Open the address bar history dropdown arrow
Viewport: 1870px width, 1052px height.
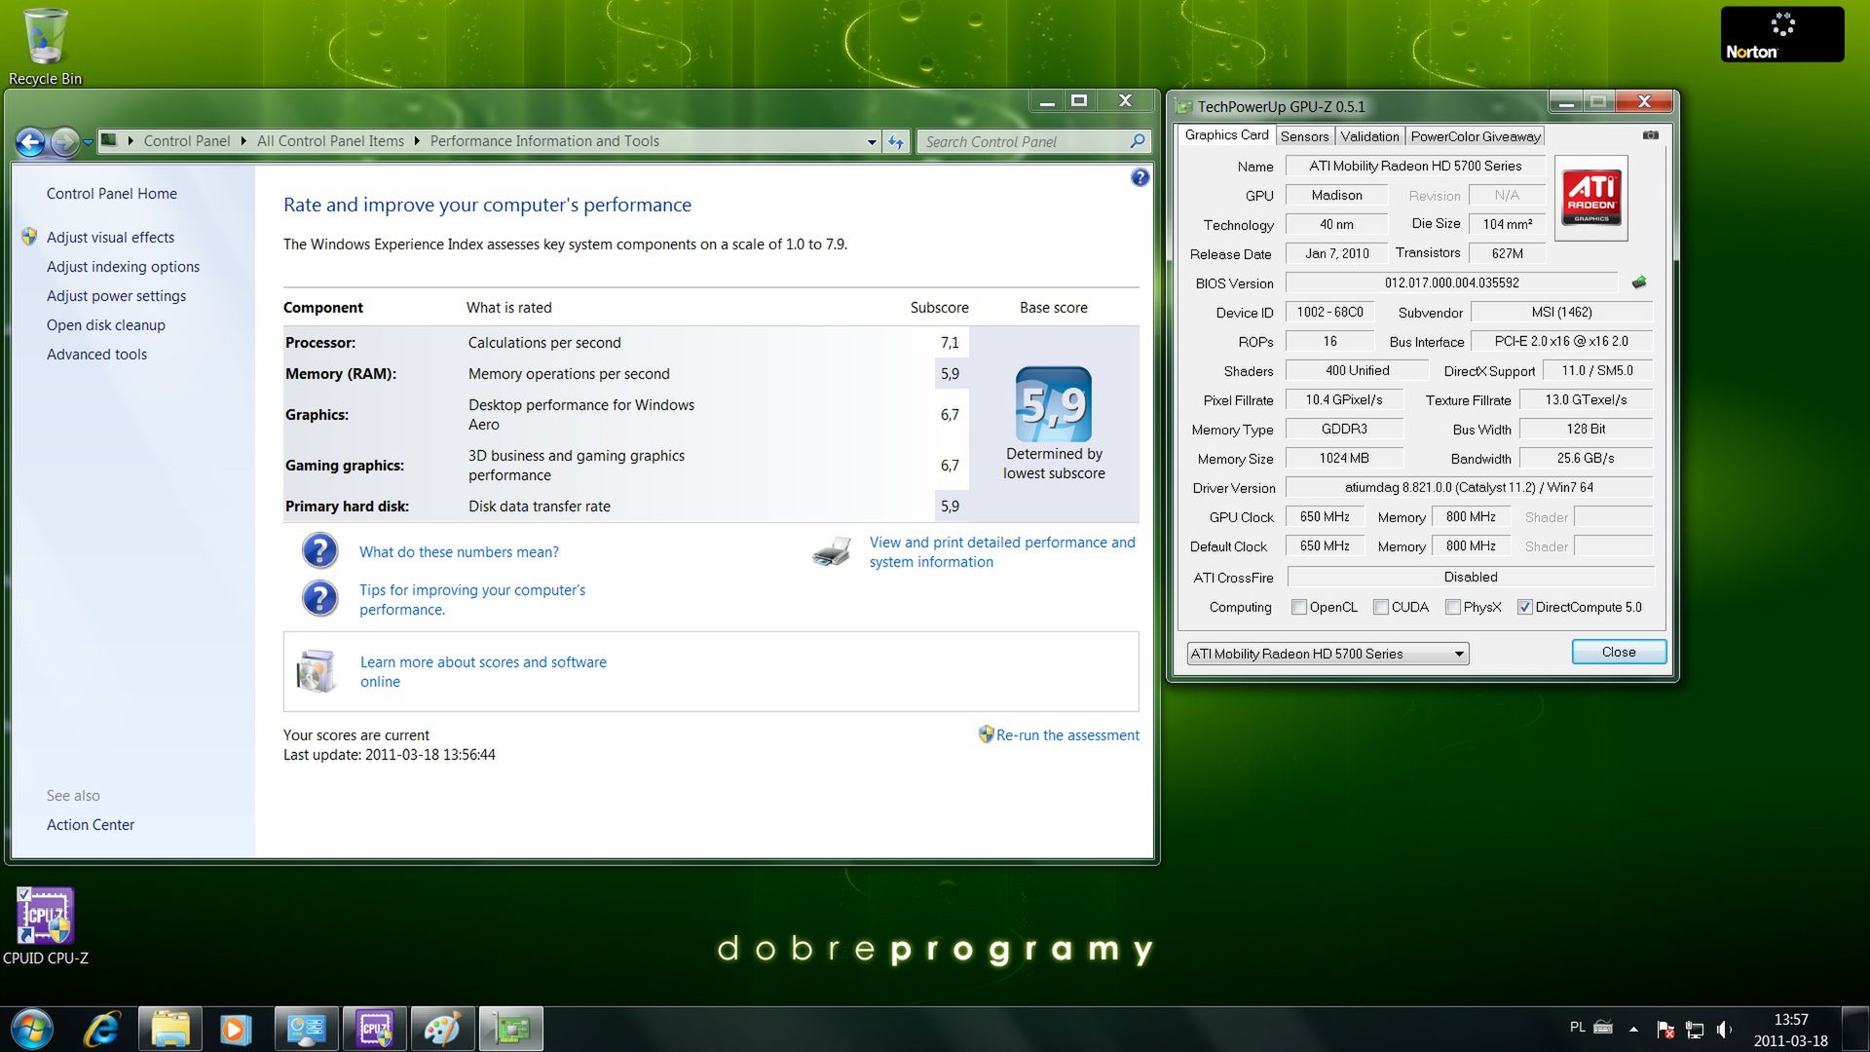[872, 142]
